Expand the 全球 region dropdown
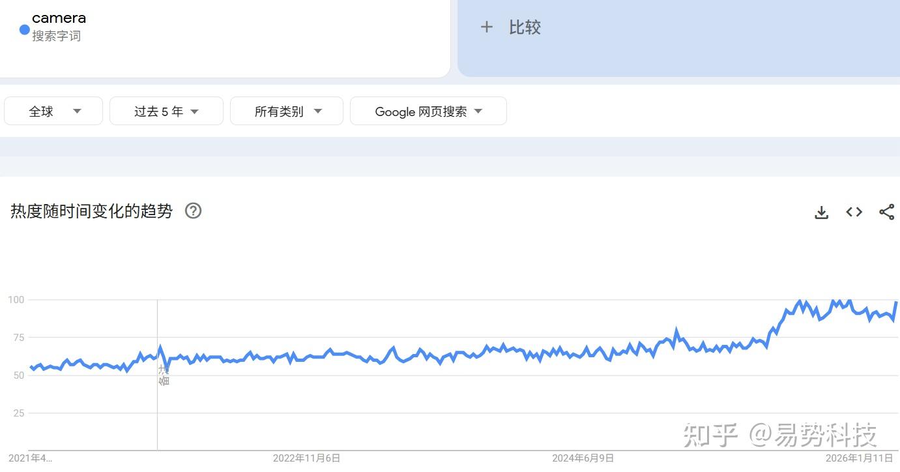 pos(53,111)
